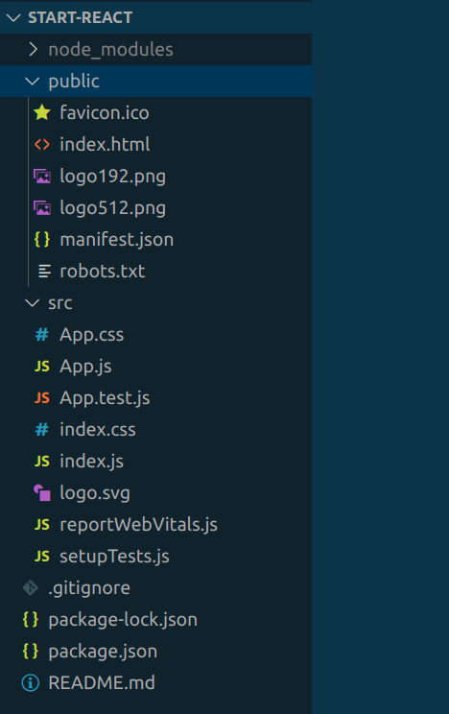The height and width of the screenshot is (714, 449).
Task: Click the image icon next to logo512.png
Action: pos(42,208)
